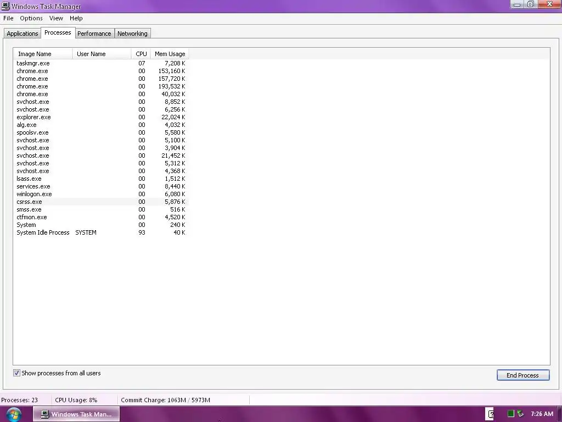
Task: Switch to the Performance tab
Action: click(94, 34)
